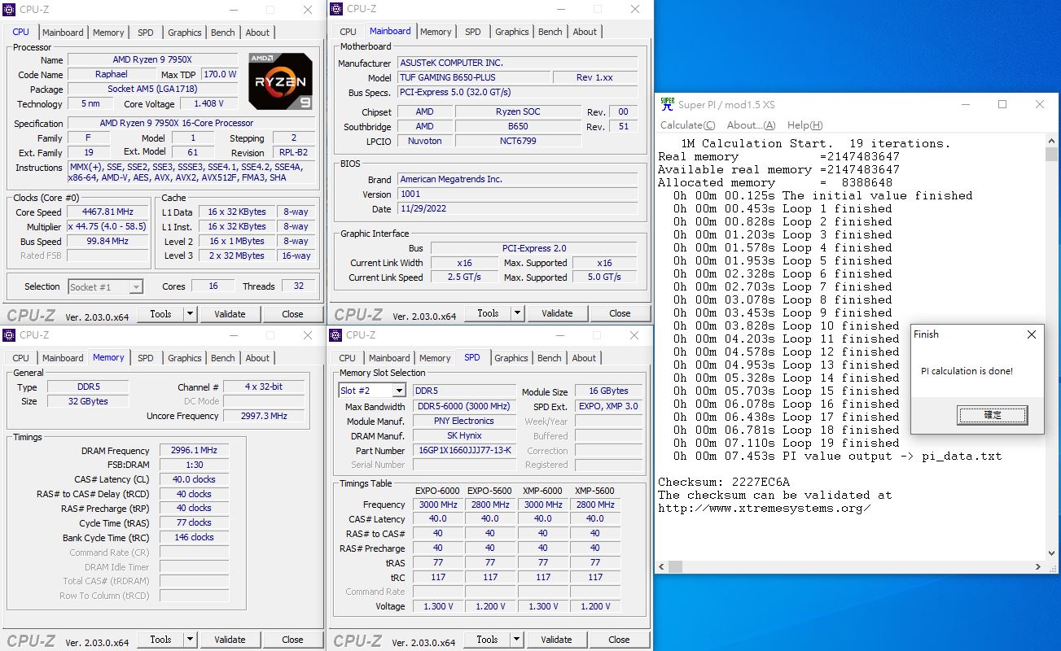Image resolution: width=1061 pixels, height=651 pixels.
Task: Click Tools button in Memory window
Action: coord(160,640)
